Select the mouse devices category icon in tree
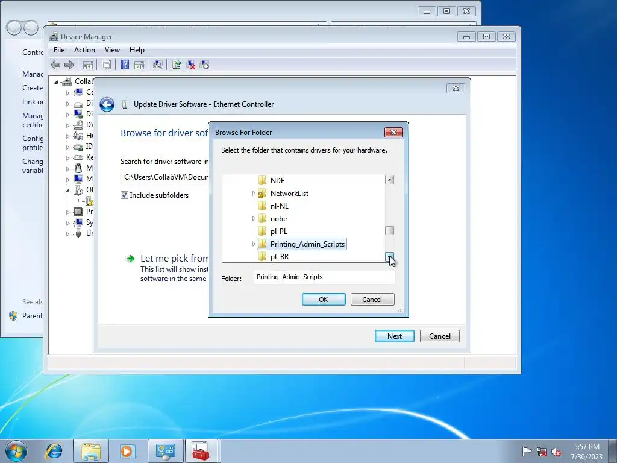This screenshot has width=617, height=463. 78,168
